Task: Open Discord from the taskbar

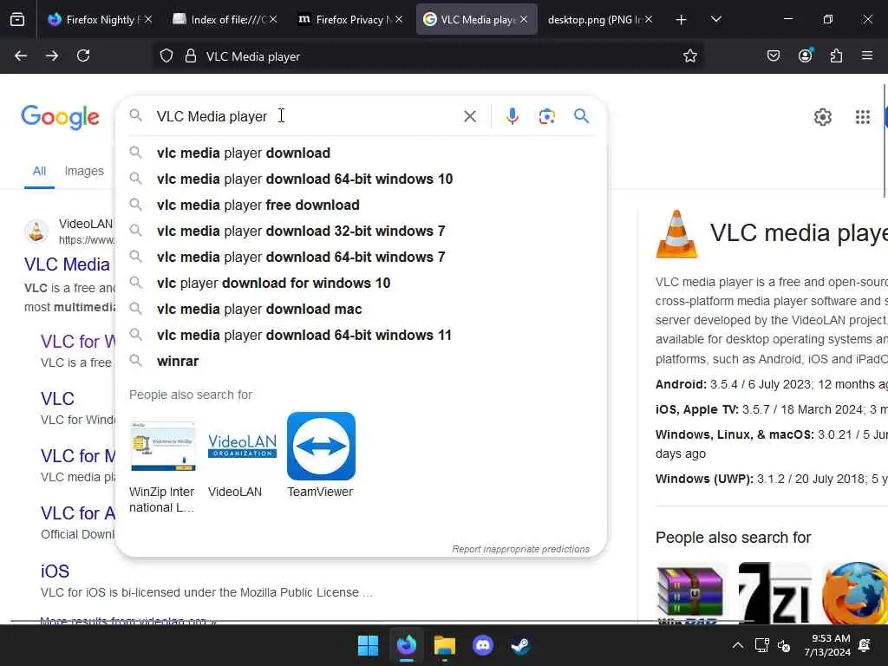Action: tap(482, 645)
